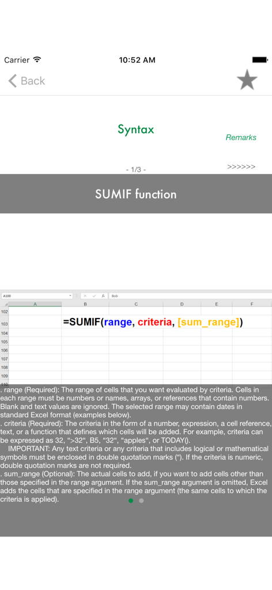Image resolution: width=272 pixels, height=590 pixels.
Task: Tap the blue 'range' argument in formula
Action: (118, 323)
